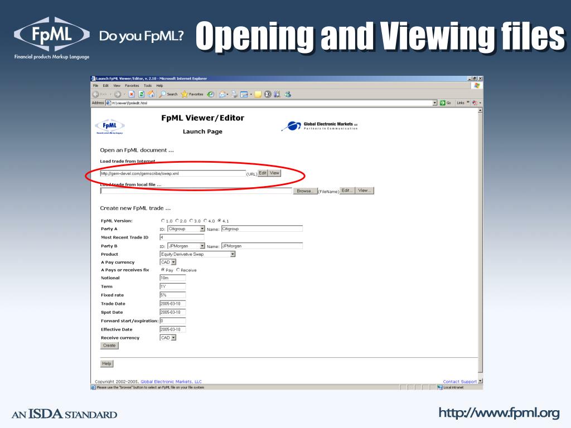Click the Edit page toolbar icon
This screenshot has height=428, width=571.
pos(244,94)
